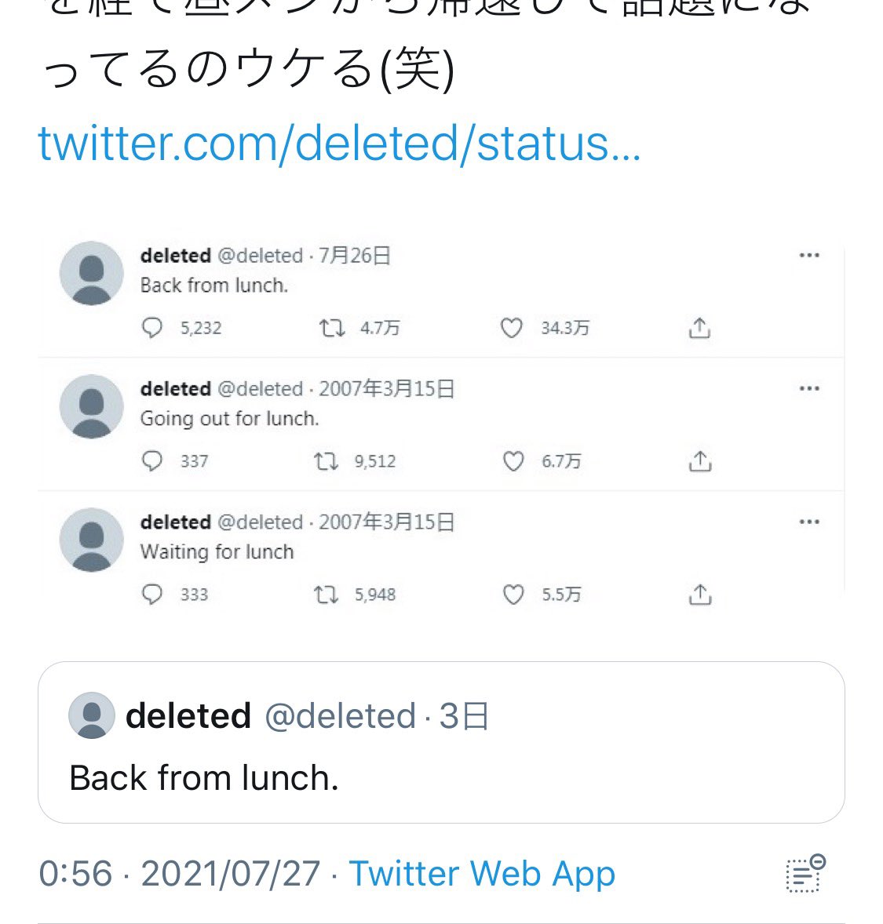This screenshot has width=883, height=924.
Task: Like the 'Going out for lunch' tweet
Action: 513,461
